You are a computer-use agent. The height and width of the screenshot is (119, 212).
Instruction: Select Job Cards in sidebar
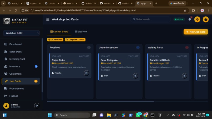(x=21, y=81)
